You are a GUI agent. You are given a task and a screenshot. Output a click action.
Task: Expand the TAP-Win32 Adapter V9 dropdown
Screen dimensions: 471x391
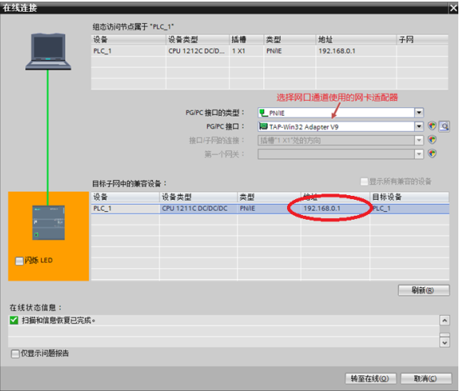(x=419, y=126)
